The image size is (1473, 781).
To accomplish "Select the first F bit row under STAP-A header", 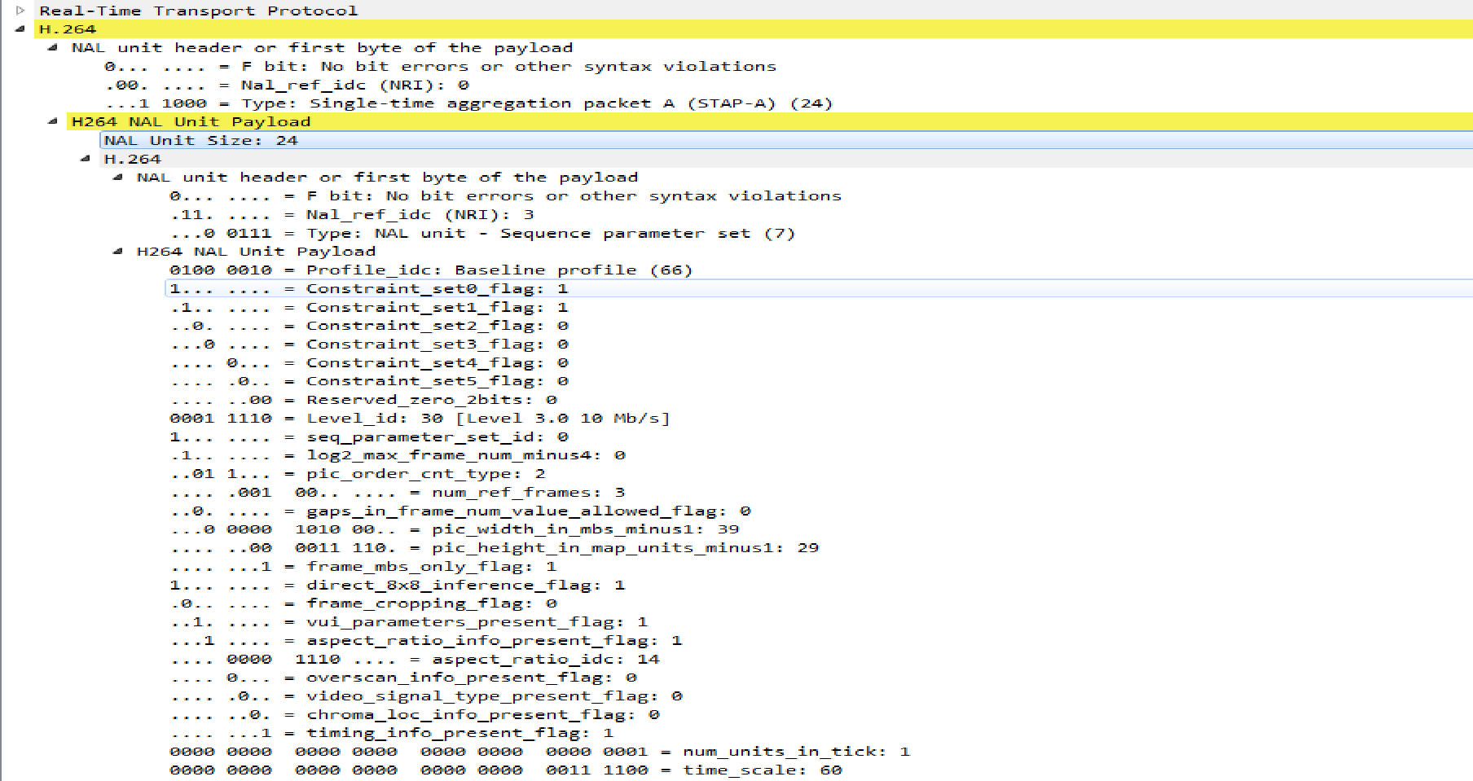I will coord(441,67).
